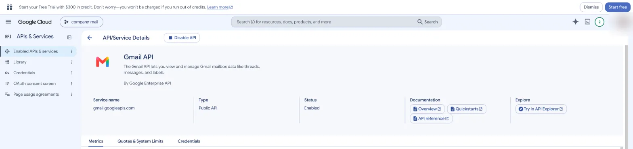Click the Disable API button
The width and height of the screenshot is (633, 149).
click(182, 38)
